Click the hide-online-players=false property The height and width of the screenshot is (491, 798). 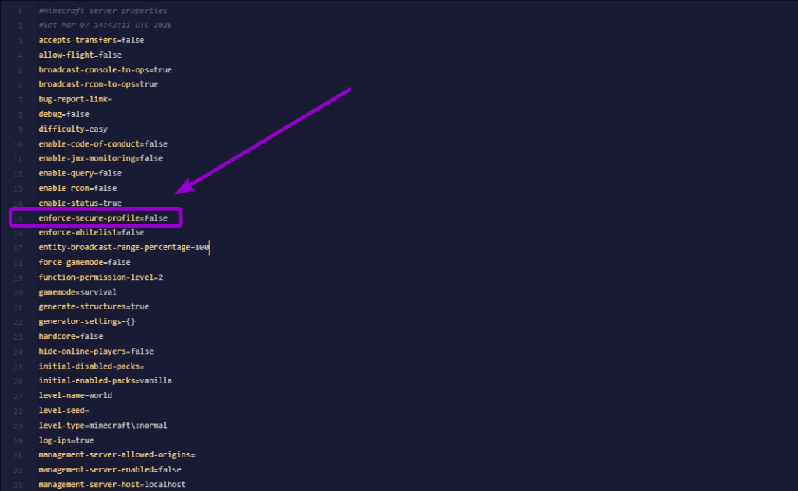[x=95, y=351]
